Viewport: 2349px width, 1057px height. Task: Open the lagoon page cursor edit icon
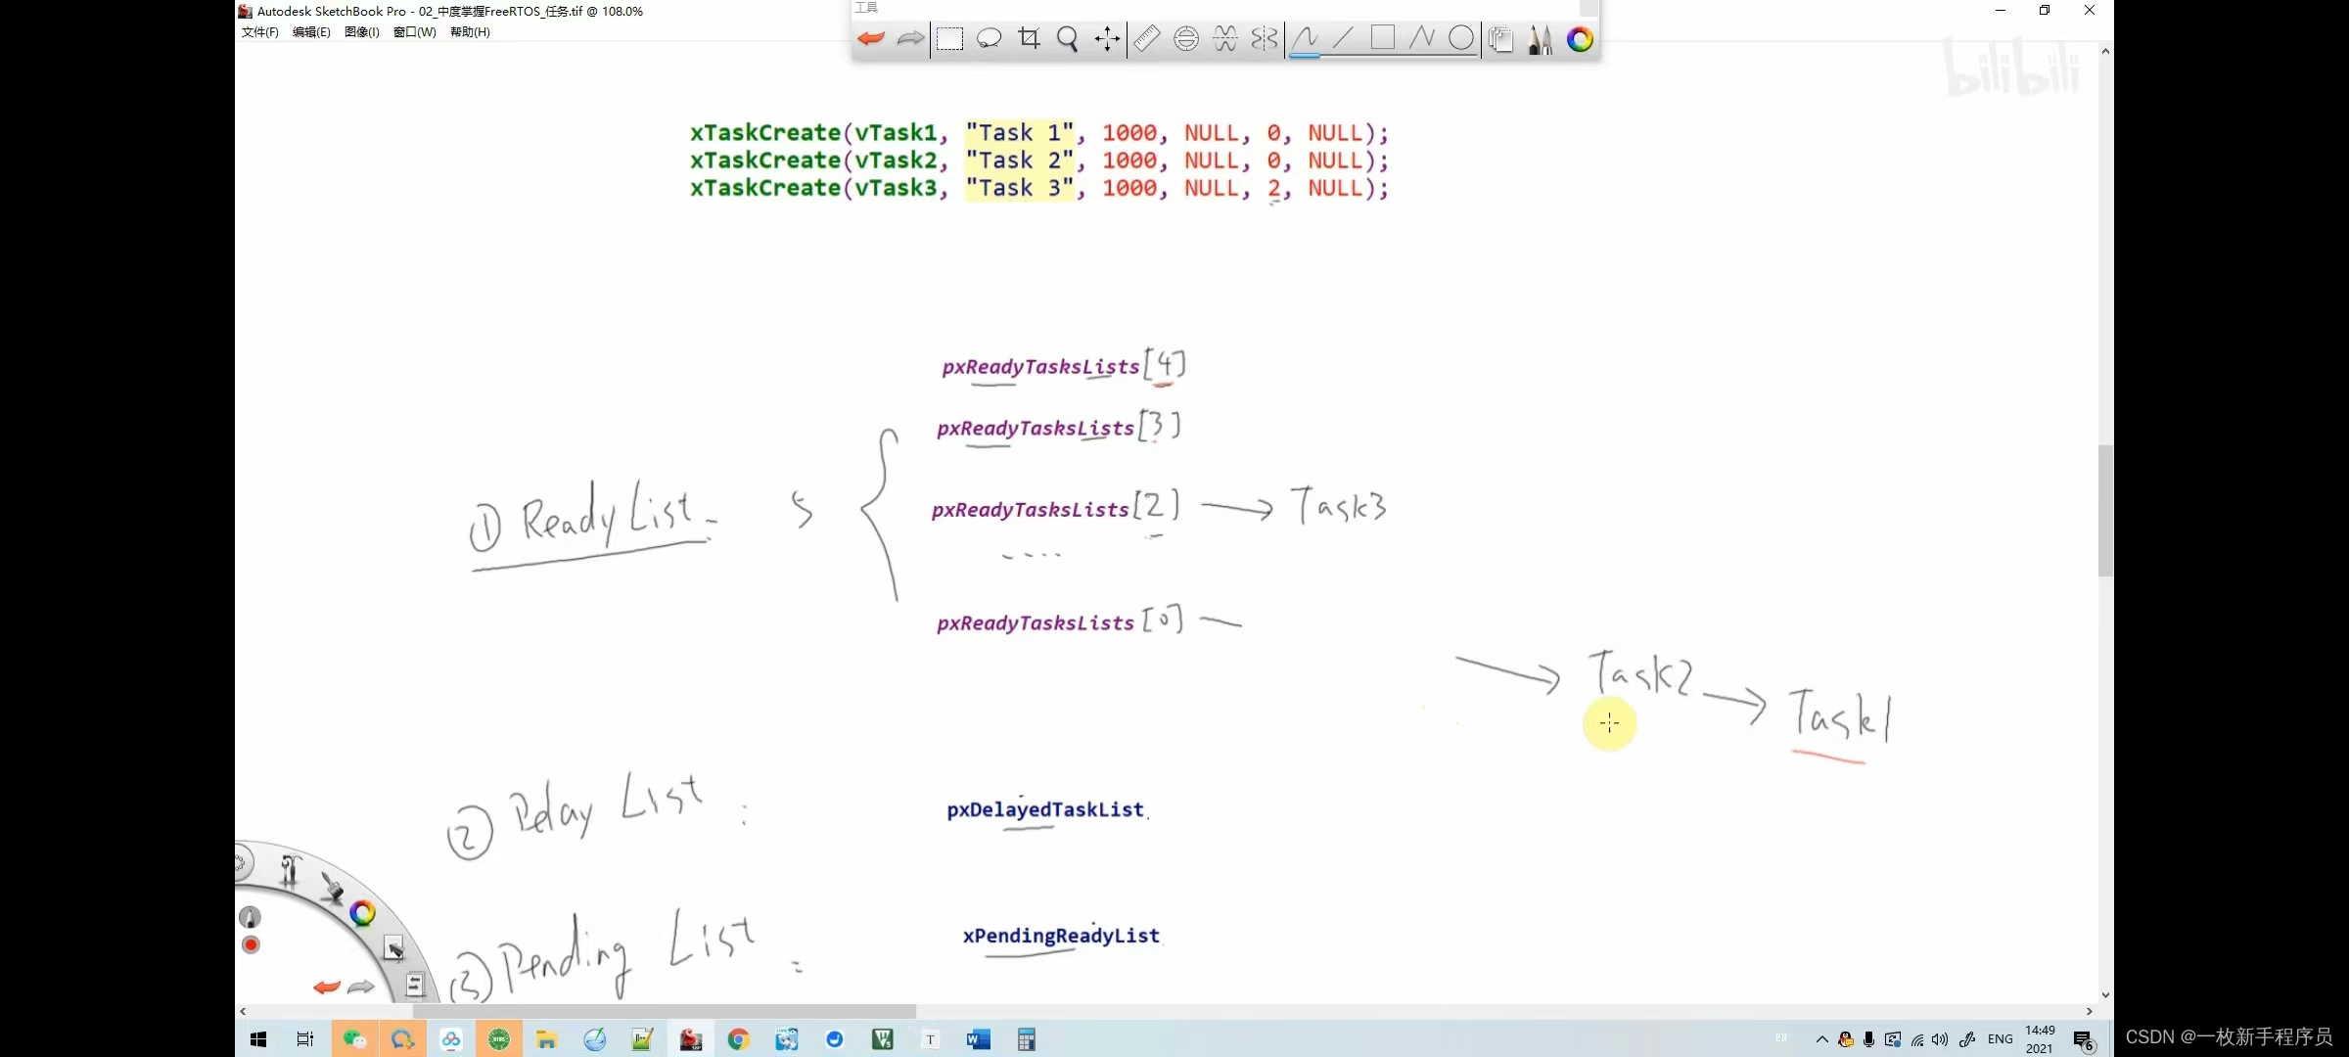coord(393,947)
